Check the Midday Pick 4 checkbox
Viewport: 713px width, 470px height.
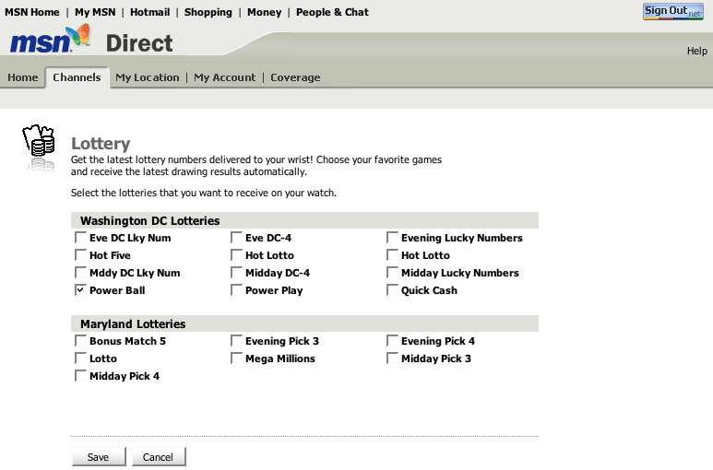[x=80, y=376]
